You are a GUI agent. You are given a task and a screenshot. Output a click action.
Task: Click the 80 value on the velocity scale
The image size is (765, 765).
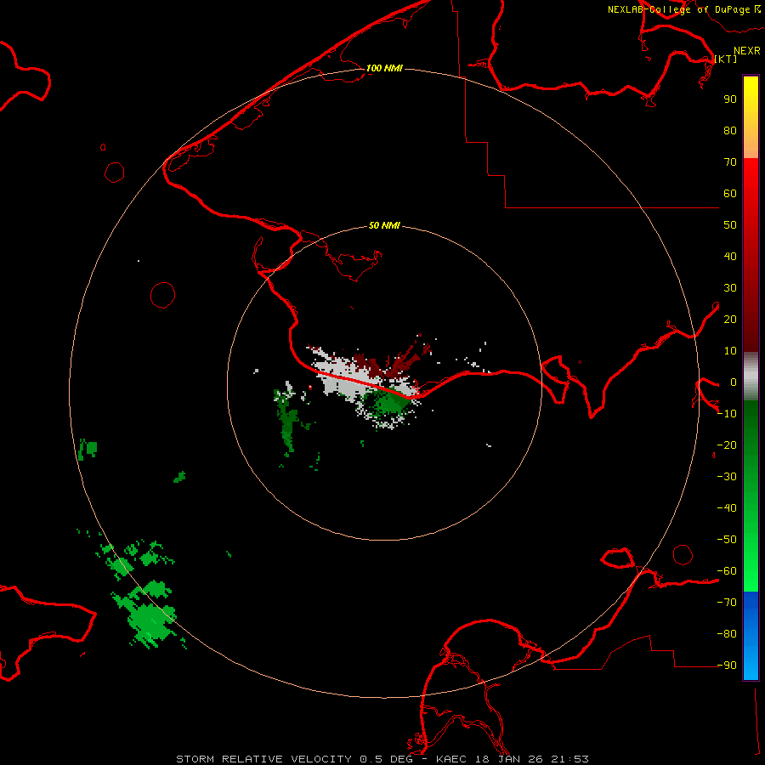coord(730,130)
